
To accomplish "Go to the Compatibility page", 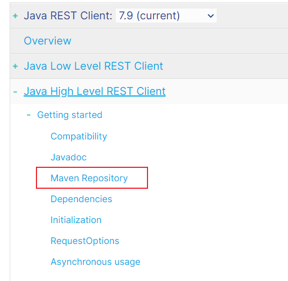I will click(x=79, y=136).
